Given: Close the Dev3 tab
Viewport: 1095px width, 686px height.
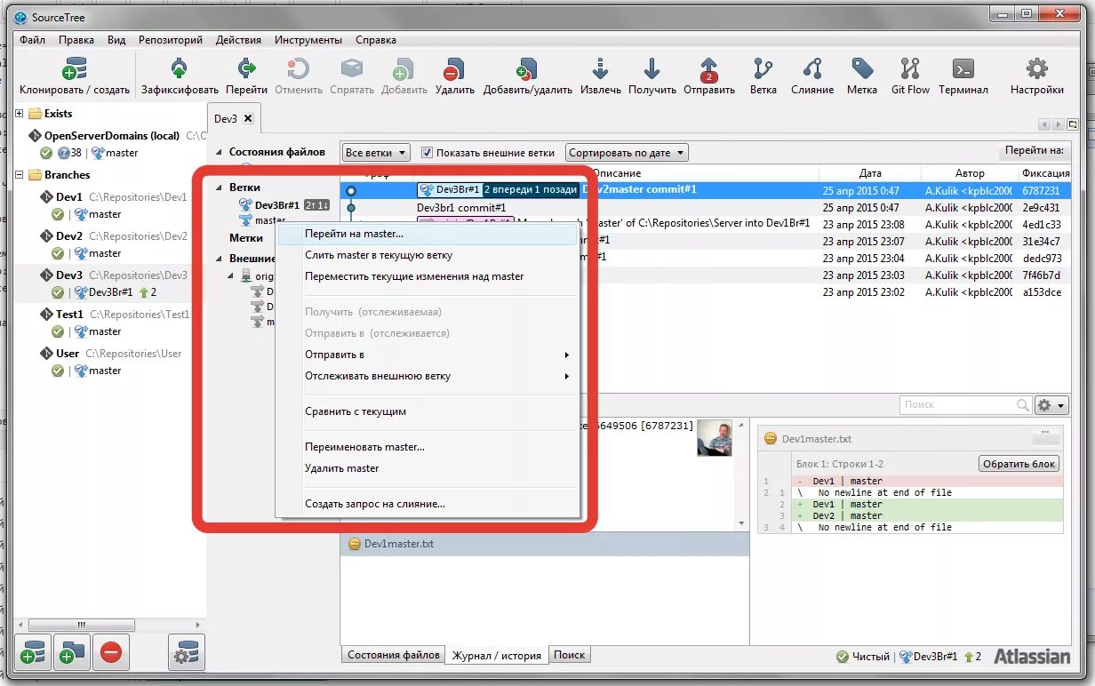Looking at the screenshot, I should click(x=248, y=118).
